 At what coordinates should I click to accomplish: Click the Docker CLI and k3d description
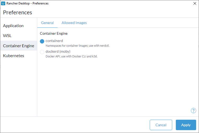coord(71,56)
